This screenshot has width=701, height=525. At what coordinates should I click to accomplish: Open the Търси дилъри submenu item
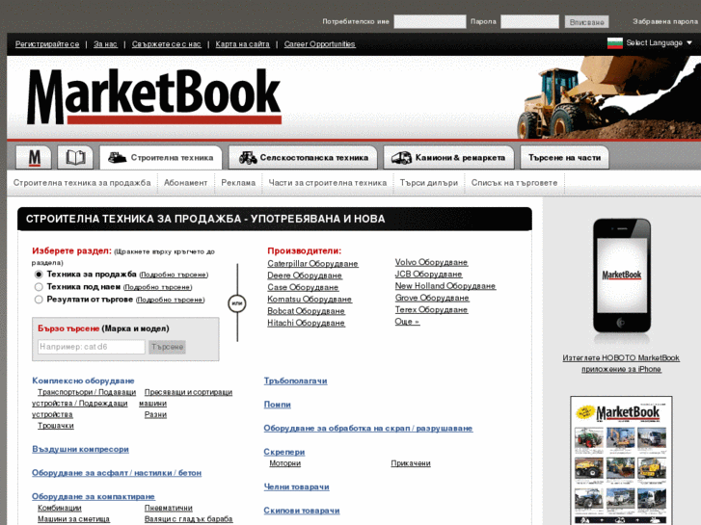[x=429, y=183]
